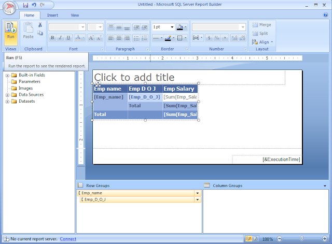Expand the Data Sources folder

tap(7, 95)
